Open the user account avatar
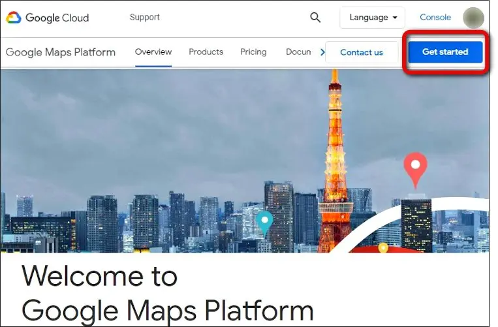The image size is (498, 327). tap(473, 18)
